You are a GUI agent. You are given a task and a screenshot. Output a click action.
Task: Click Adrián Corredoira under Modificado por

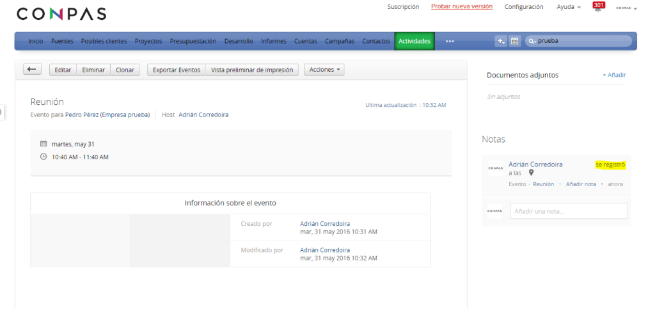point(325,250)
